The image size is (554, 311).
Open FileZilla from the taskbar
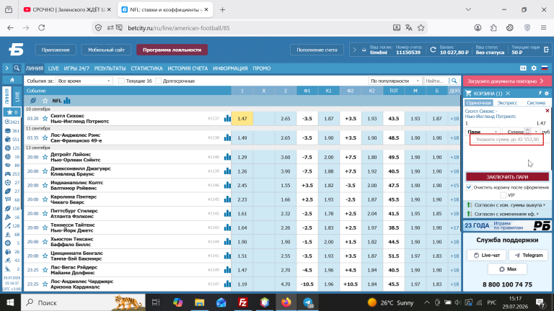(x=242, y=302)
